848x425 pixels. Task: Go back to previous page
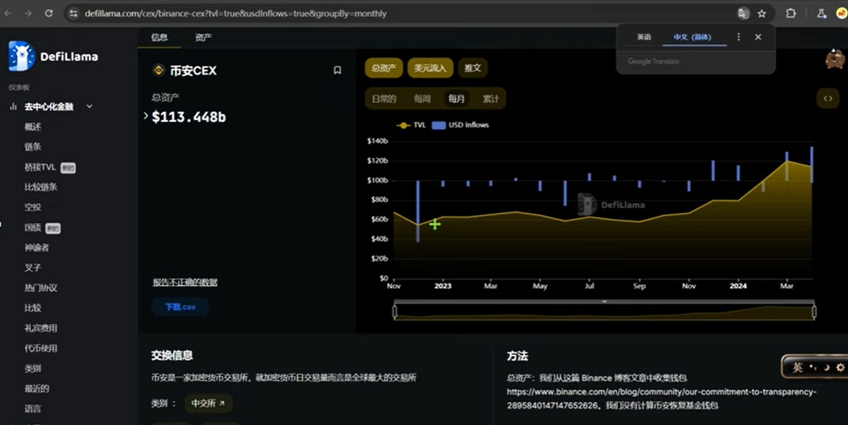(x=8, y=13)
